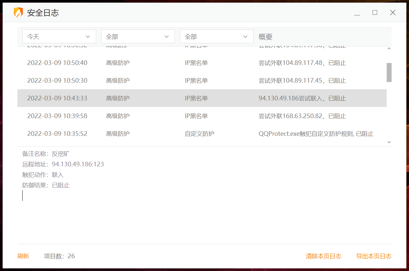Open the 全部 dropdown next to 概要

217,36
